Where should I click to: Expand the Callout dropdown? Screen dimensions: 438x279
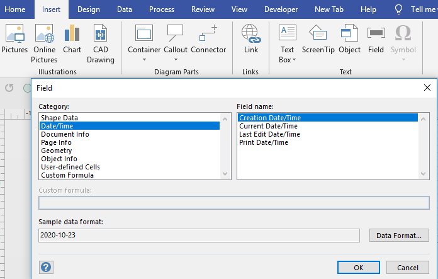click(x=175, y=60)
